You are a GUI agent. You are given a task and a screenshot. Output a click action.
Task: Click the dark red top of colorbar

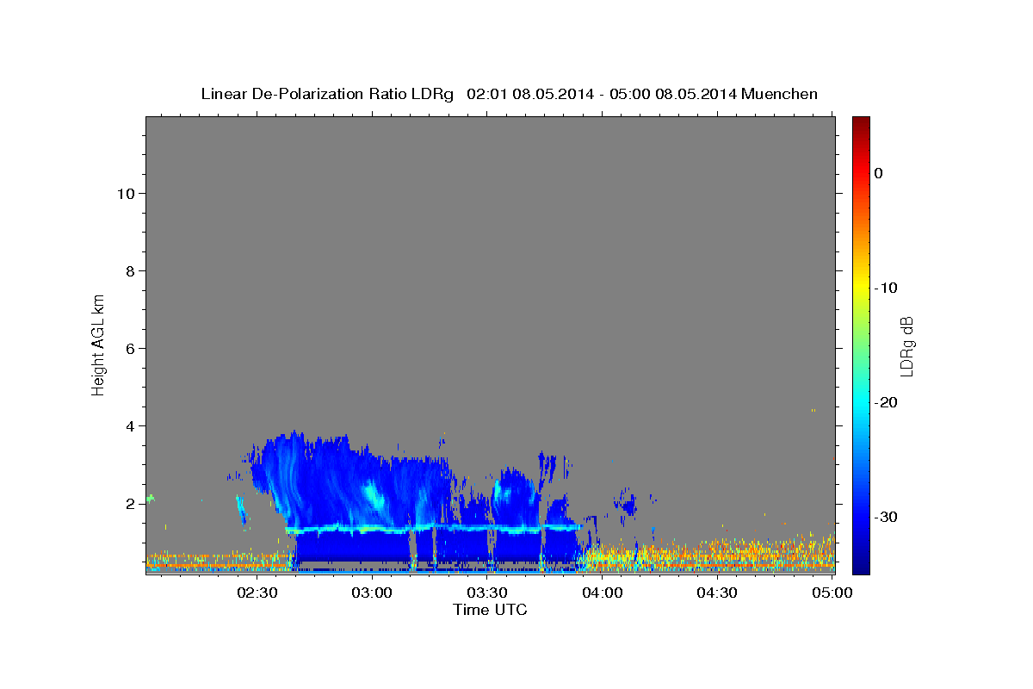click(861, 122)
